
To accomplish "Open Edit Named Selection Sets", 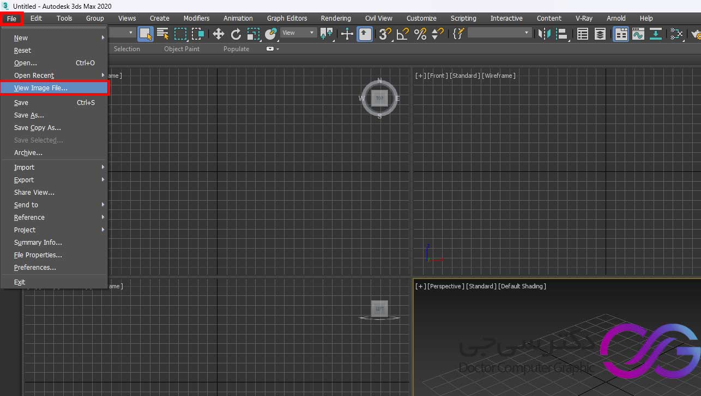I will point(458,34).
